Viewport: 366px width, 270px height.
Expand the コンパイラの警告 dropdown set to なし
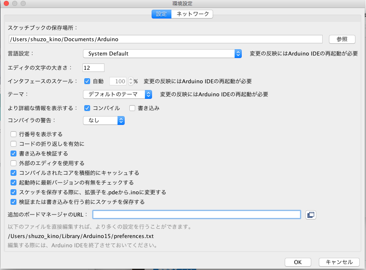click(104, 121)
